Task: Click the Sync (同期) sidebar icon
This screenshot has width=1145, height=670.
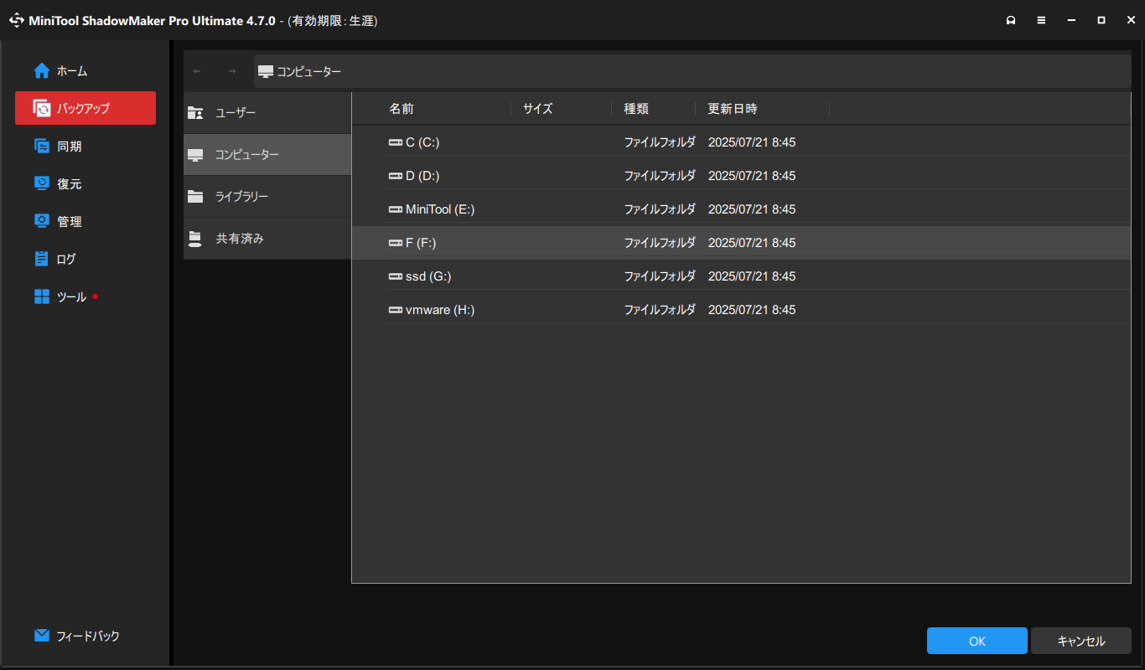Action: pos(42,146)
